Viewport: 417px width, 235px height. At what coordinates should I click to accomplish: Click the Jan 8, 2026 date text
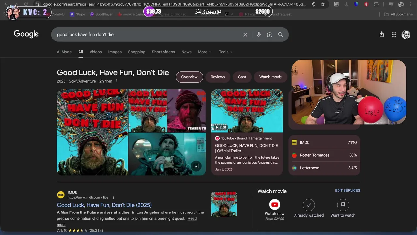(x=224, y=169)
